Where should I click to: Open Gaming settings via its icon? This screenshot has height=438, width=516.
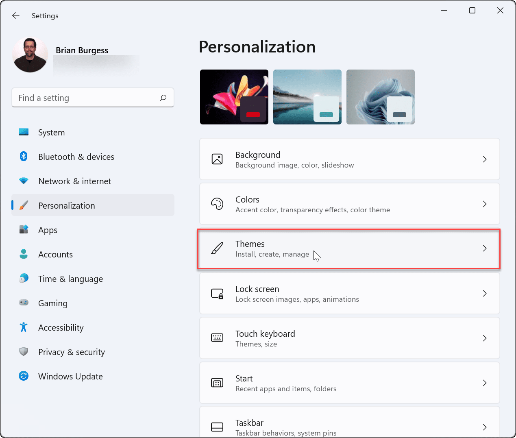point(24,303)
